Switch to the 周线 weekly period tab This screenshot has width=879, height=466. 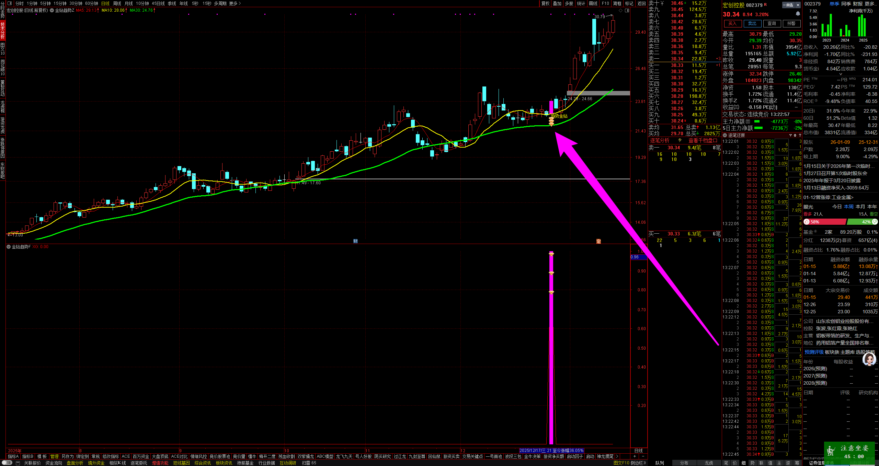point(117,3)
